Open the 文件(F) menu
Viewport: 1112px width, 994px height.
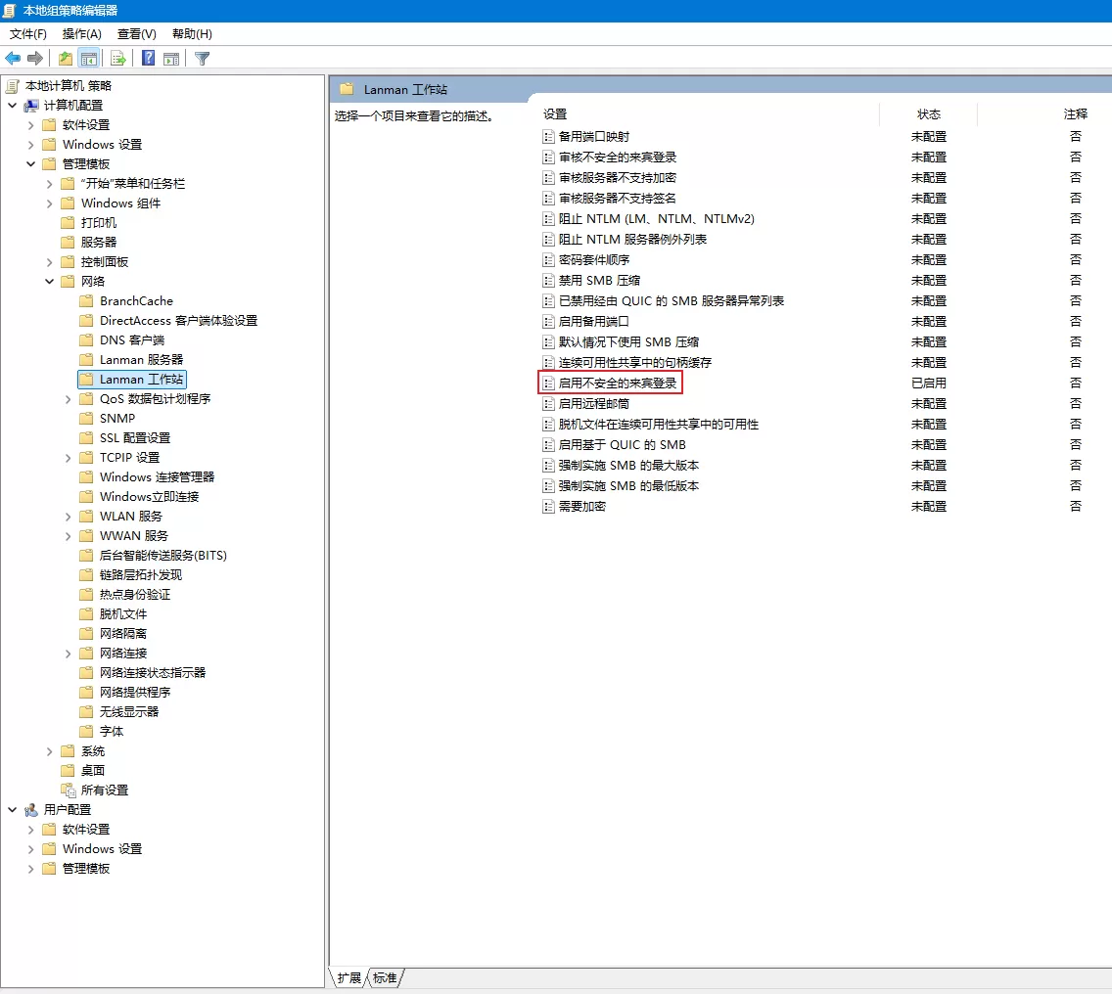(x=28, y=34)
